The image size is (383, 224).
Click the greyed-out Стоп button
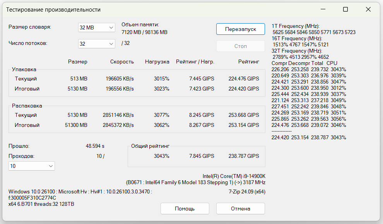coord(240,46)
